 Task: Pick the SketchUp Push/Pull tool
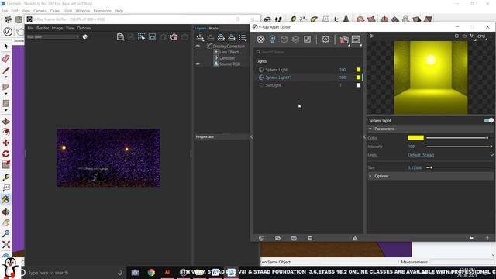click(x=5, y=121)
